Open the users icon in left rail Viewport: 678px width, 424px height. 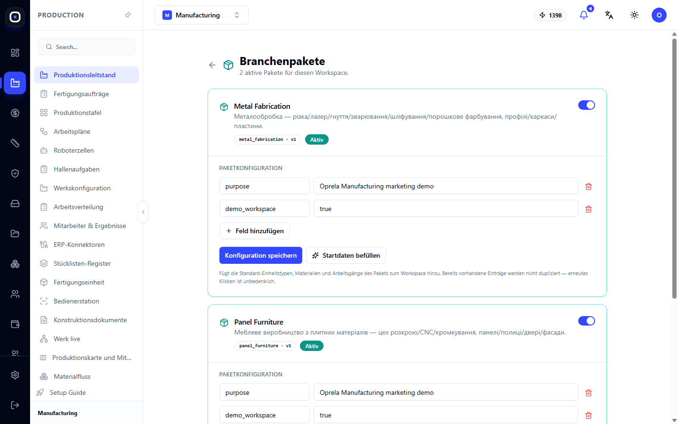pyautogui.click(x=15, y=294)
